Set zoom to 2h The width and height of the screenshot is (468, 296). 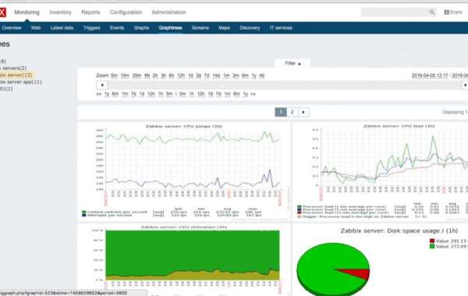[155, 76]
